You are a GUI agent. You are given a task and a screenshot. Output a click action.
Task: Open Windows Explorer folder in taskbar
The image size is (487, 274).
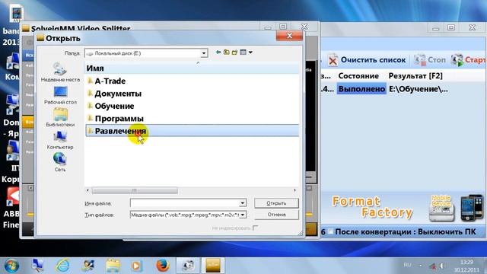tap(113, 266)
